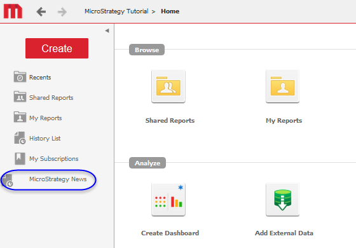The width and height of the screenshot is (356, 248).
Task: Open Shared Reports in the left sidebar
Action: [51, 98]
